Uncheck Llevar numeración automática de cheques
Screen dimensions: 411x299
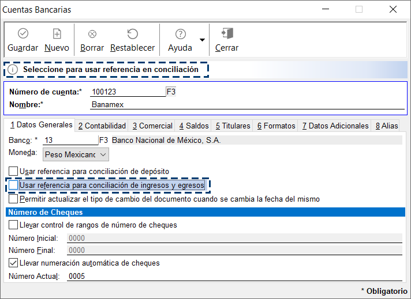(13, 263)
